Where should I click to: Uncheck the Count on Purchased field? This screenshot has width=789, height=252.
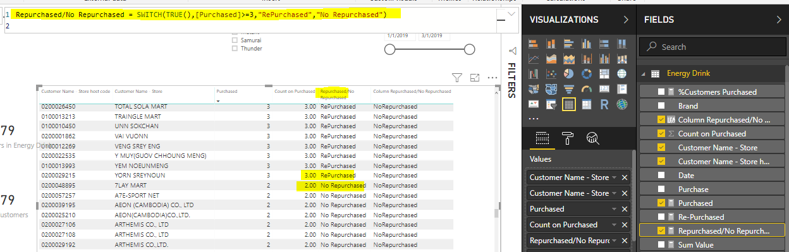[x=661, y=133]
